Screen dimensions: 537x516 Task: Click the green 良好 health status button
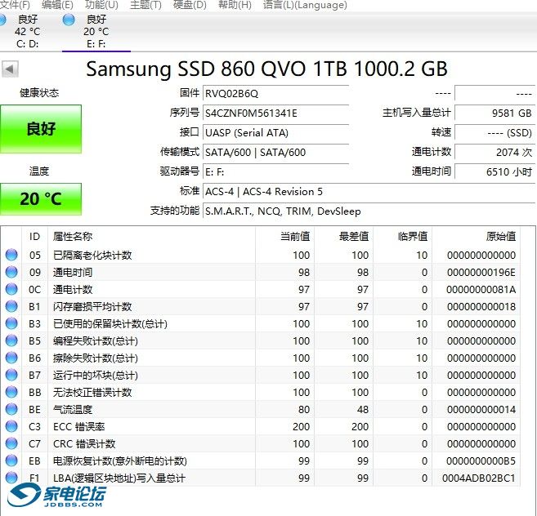[41, 129]
